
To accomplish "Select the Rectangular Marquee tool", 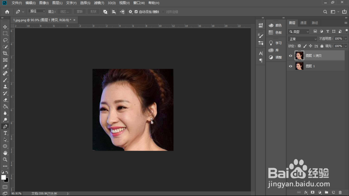I will point(5,33).
